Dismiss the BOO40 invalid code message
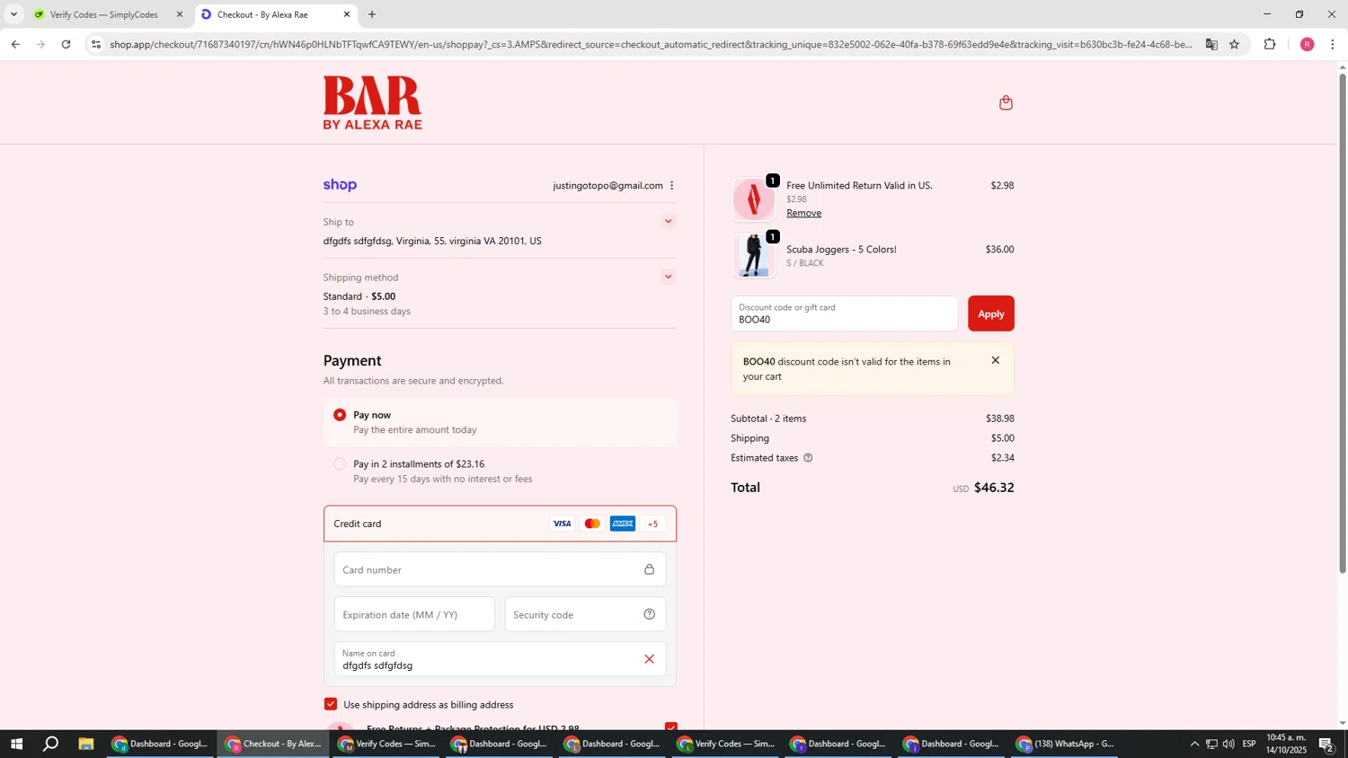The image size is (1348, 758). click(995, 360)
